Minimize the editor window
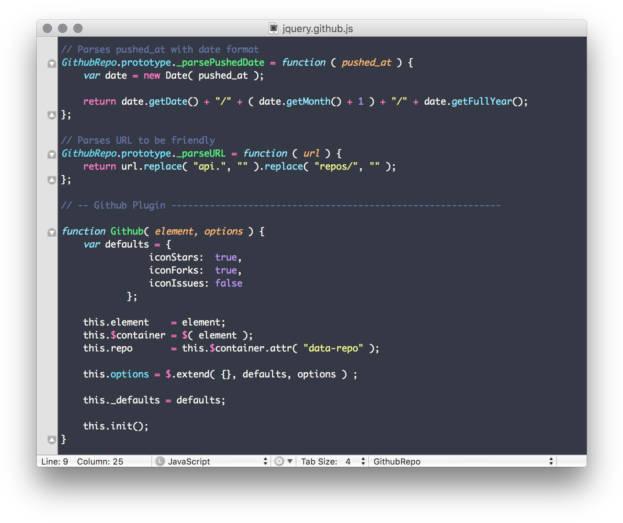This screenshot has height=523, width=623. 63,28
